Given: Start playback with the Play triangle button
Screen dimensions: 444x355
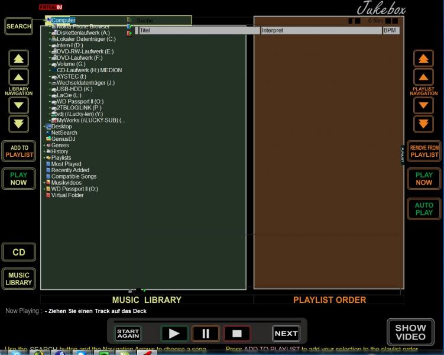Looking at the screenshot, I should (x=174, y=334).
